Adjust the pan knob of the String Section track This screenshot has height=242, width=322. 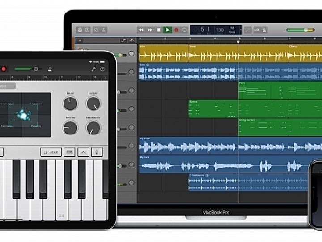131,127
